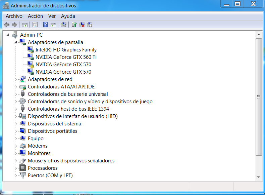Click the Back arrow toolbar button
The image size is (265, 195).
7,25
